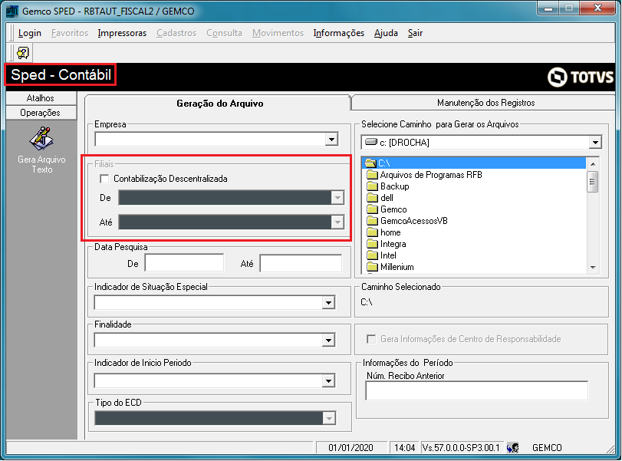622x461 pixels.
Task: Expand Indicador de Situação Especial dropdown
Action: pos(328,303)
